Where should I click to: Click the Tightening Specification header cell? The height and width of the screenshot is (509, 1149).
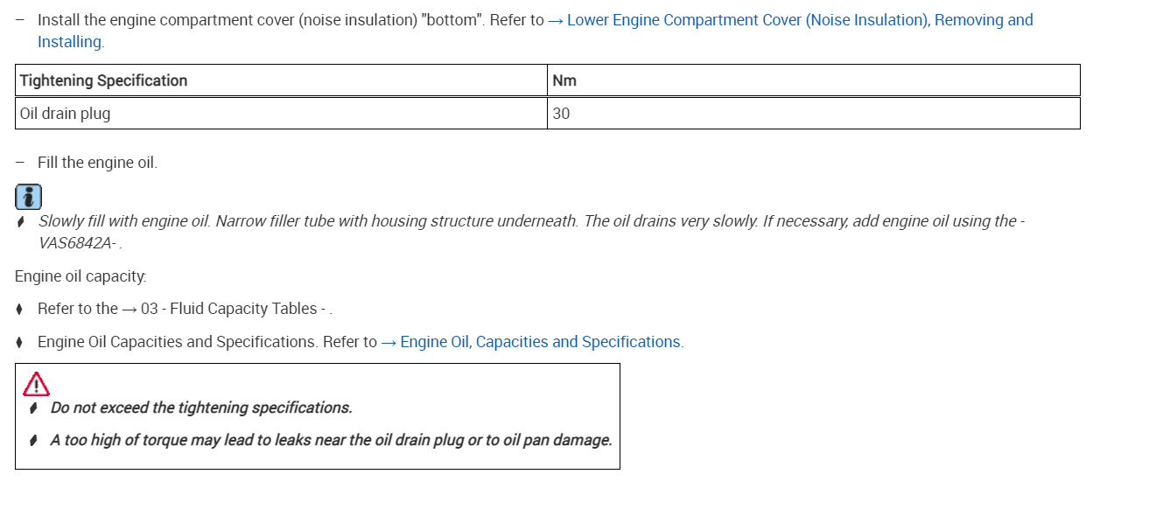(104, 80)
